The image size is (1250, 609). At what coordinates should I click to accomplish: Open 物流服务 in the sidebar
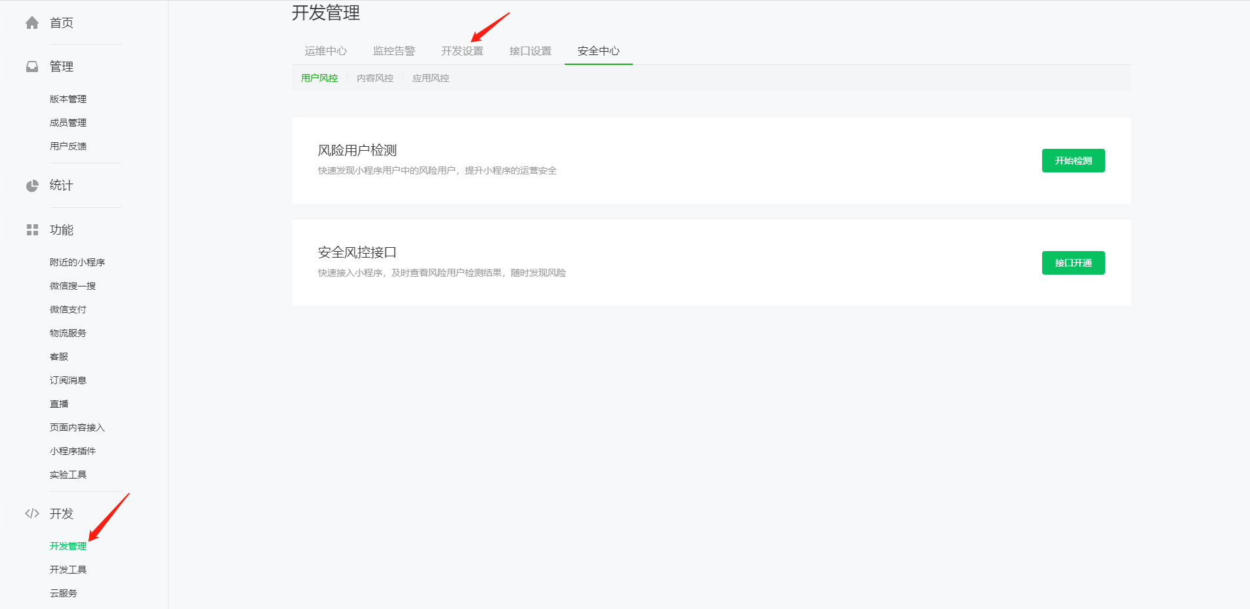(x=68, y=333)
